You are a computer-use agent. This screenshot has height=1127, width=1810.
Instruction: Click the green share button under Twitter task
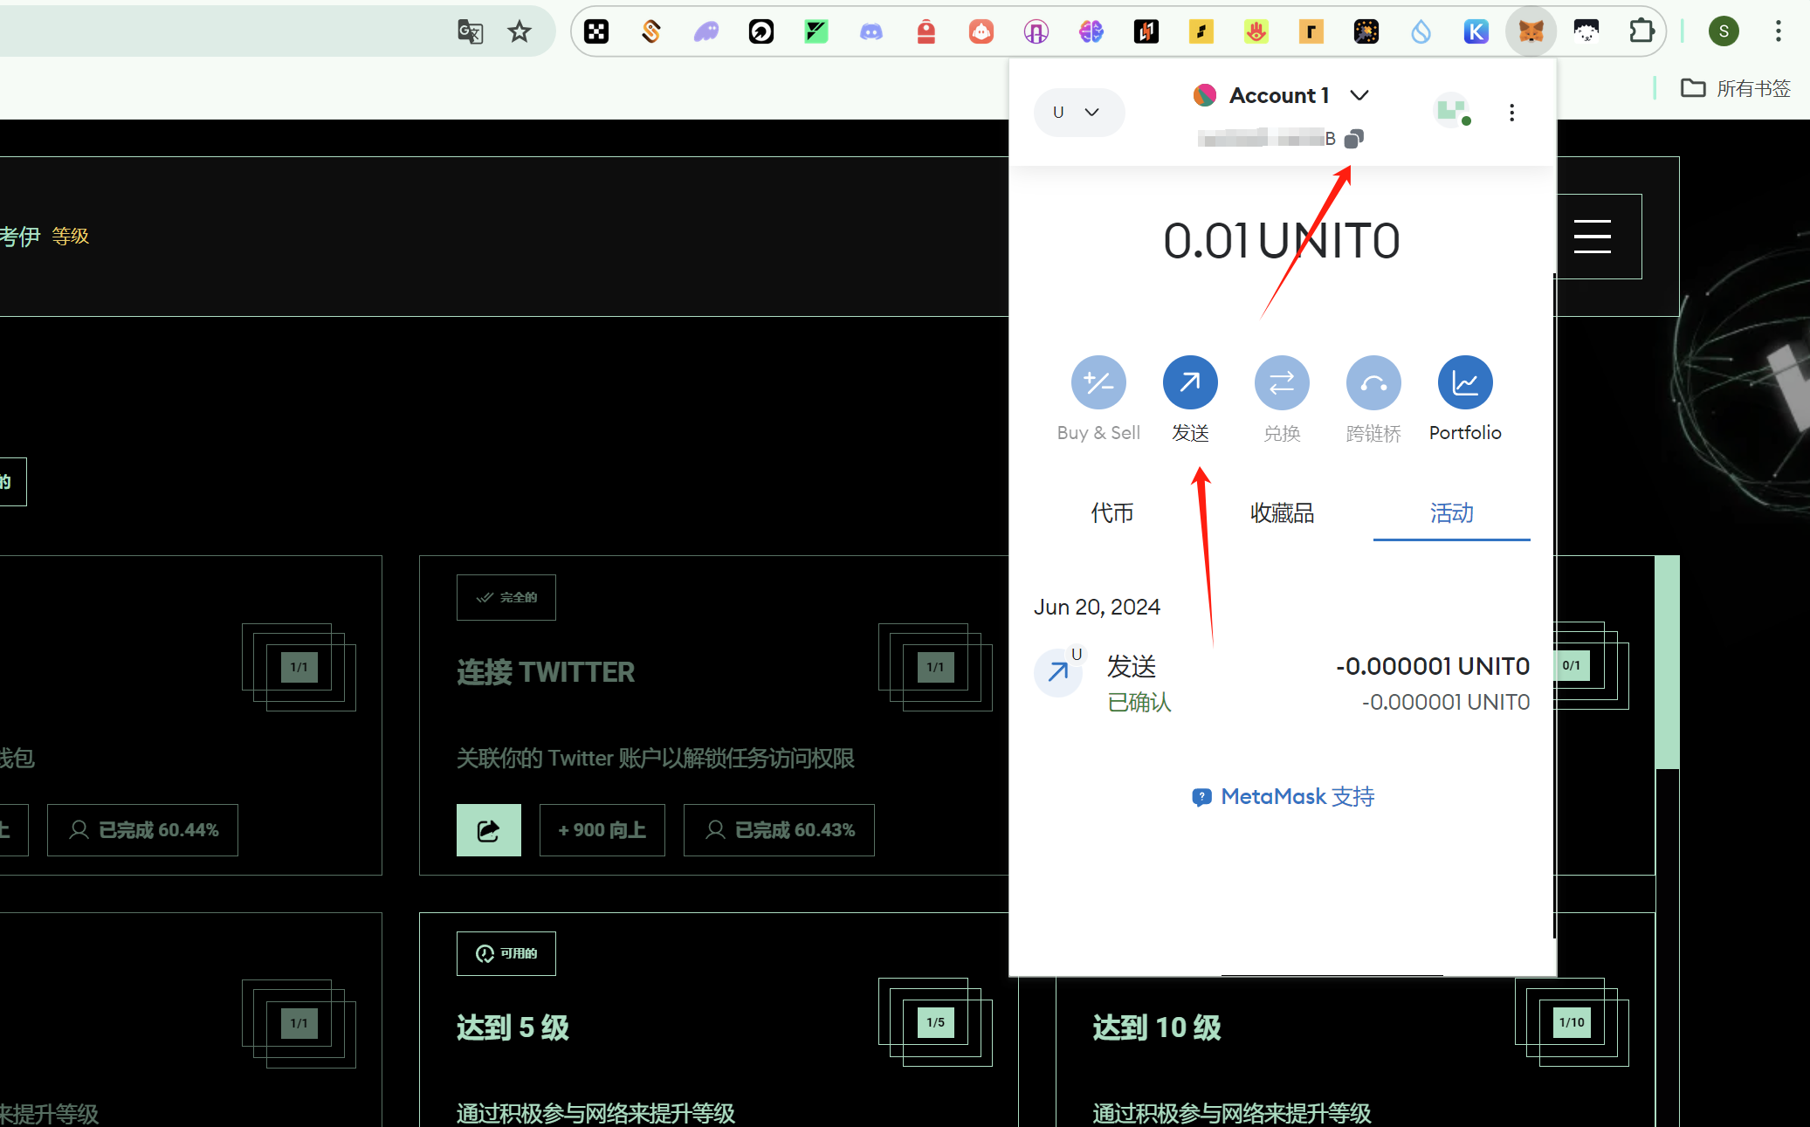pos(488,829)
